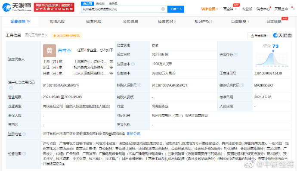297x171 pixels.
Task: Click the code value beside 统一社会信用代码
Action: click(61, 85)
